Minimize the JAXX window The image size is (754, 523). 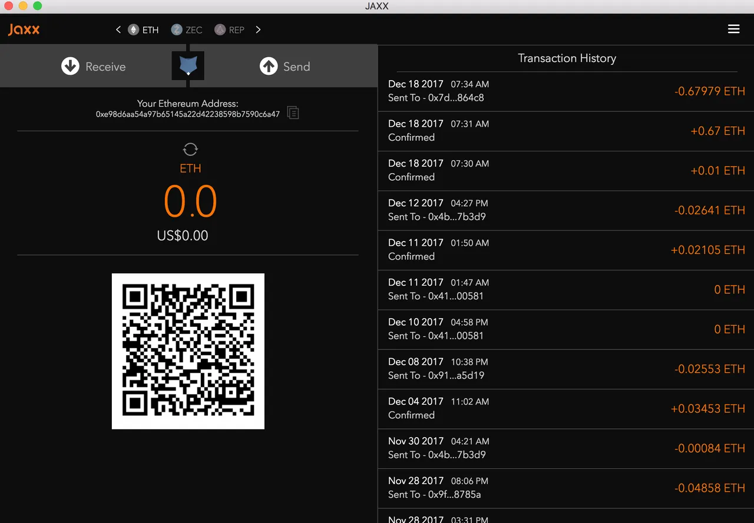[23, 6]
